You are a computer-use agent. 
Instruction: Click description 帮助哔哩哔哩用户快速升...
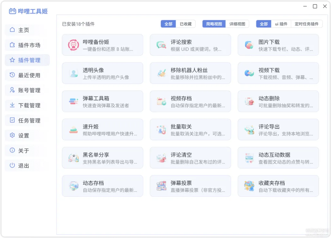[x=110, y=134]
